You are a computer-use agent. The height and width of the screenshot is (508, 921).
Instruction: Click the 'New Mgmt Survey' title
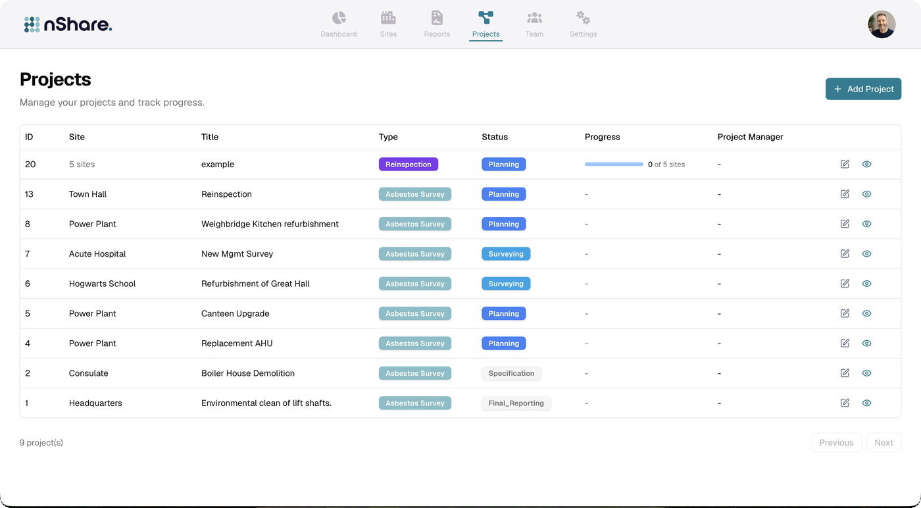(237, 253)
